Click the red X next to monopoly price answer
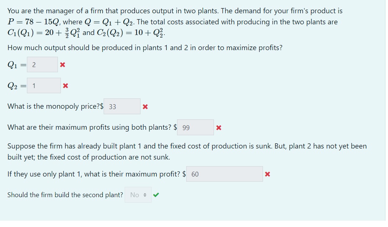 (145, 106)
